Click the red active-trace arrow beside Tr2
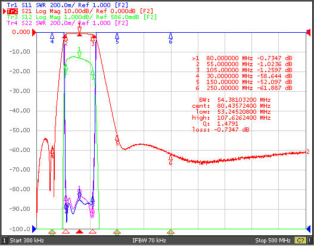 pyautogui.click(x=4, y=11)
